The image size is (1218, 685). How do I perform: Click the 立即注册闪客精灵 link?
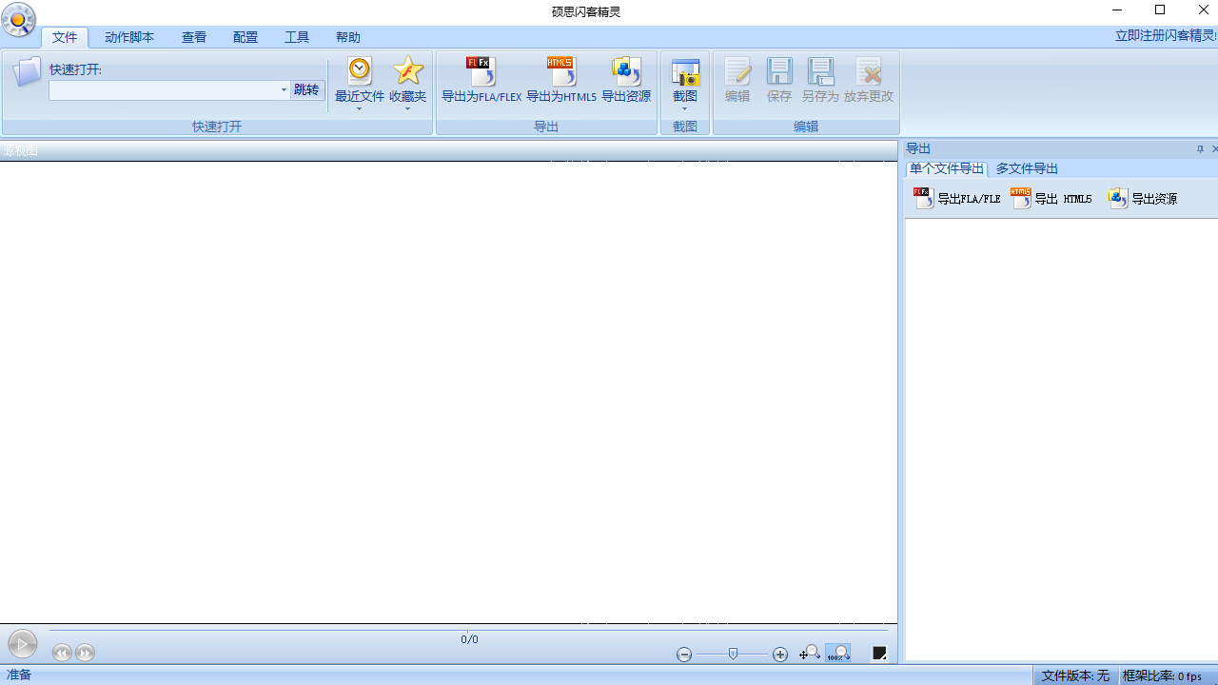click(x=1165, y=35)
